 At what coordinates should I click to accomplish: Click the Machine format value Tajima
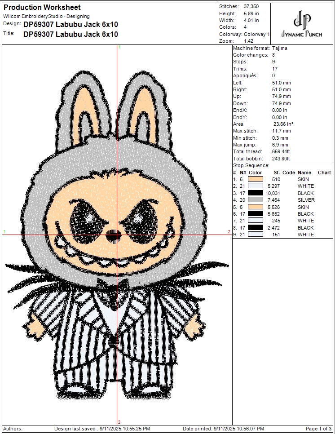(279, 48)
